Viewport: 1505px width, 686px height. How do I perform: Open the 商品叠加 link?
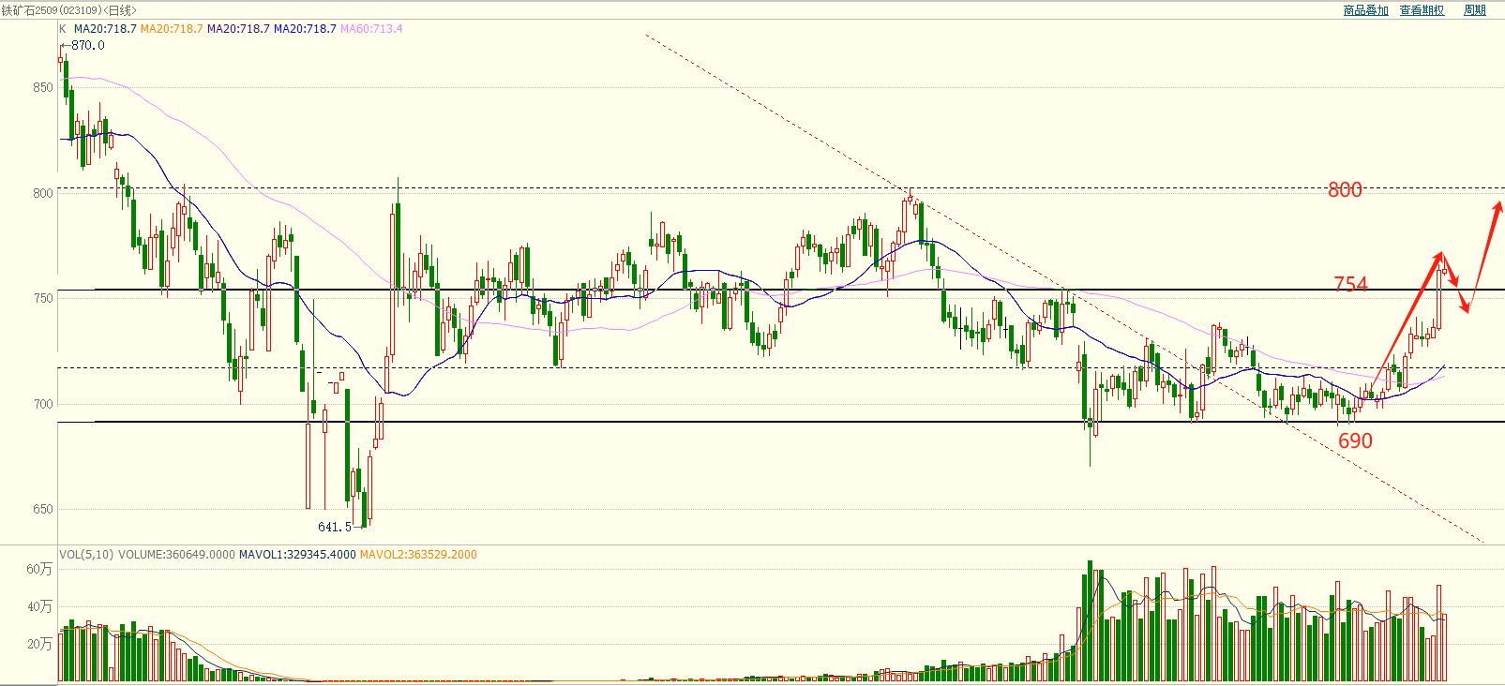[1365, 10]
